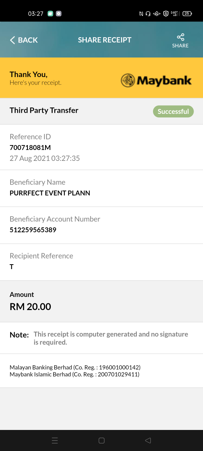This screenshot has width=203, height=451.
Task: Tap the SHARE RECEIPT header title
Action: coord(105,40)
